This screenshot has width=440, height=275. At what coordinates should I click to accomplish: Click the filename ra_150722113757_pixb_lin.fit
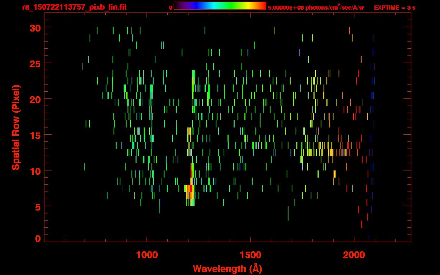(x=74, y=7)
